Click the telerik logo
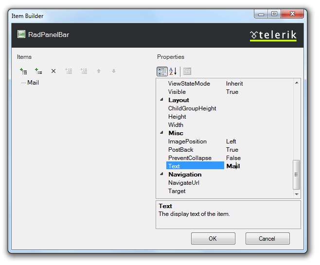 (x=273, y=35)
